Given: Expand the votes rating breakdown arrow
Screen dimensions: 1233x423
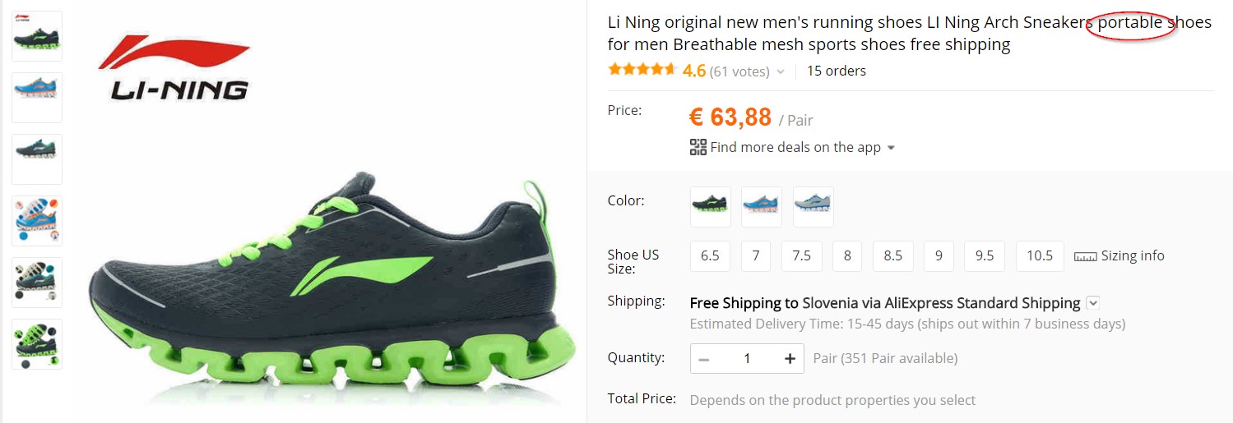Looking at the screenshot, I should pyautogui.click(x=781, y=72).
